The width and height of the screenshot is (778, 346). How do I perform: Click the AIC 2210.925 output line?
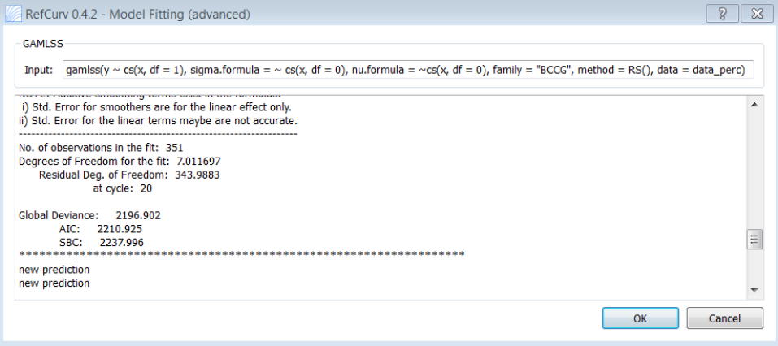tap(100, 229)
